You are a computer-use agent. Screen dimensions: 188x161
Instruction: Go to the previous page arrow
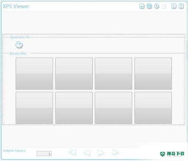tap(87, 153)
